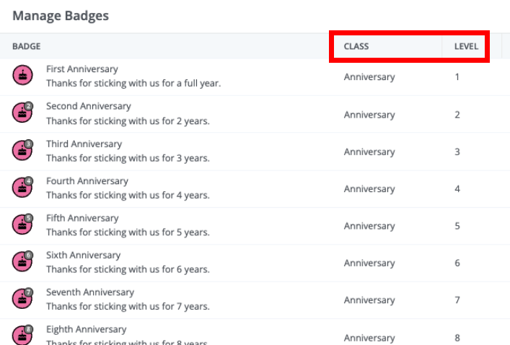Open the Third Anniversary badge name
The image size is (510, 345).
pos(84,144)
